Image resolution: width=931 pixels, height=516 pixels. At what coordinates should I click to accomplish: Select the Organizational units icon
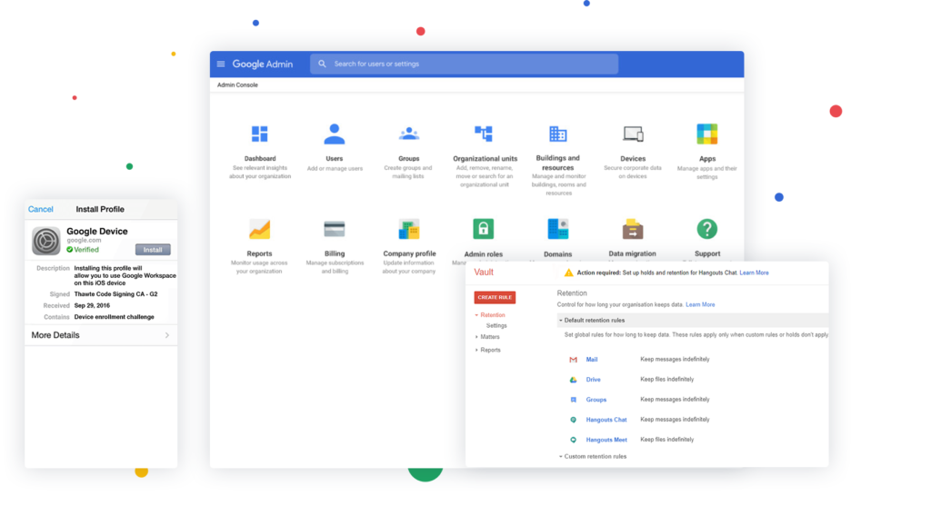point(484,134)
